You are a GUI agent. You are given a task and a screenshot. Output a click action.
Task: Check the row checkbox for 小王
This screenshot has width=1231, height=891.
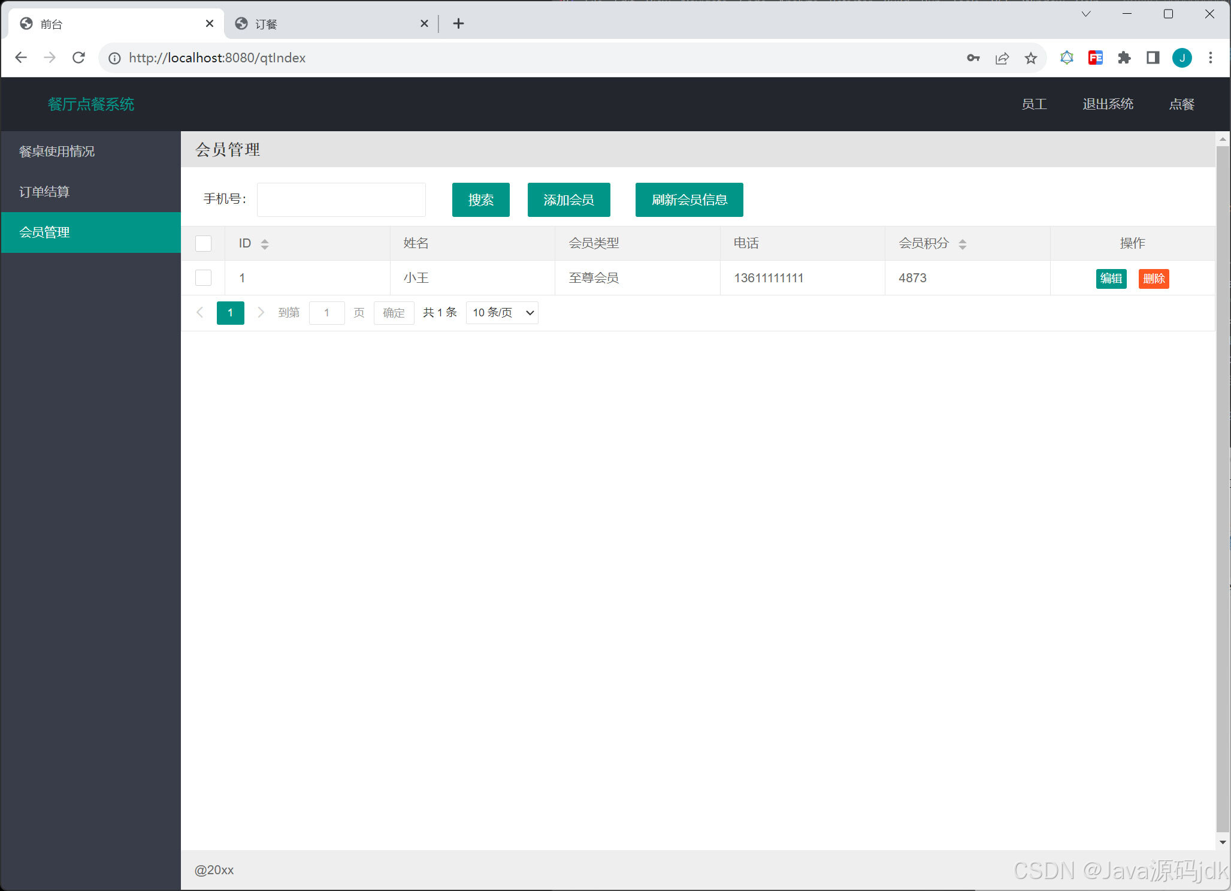click(x=203, y=277)
